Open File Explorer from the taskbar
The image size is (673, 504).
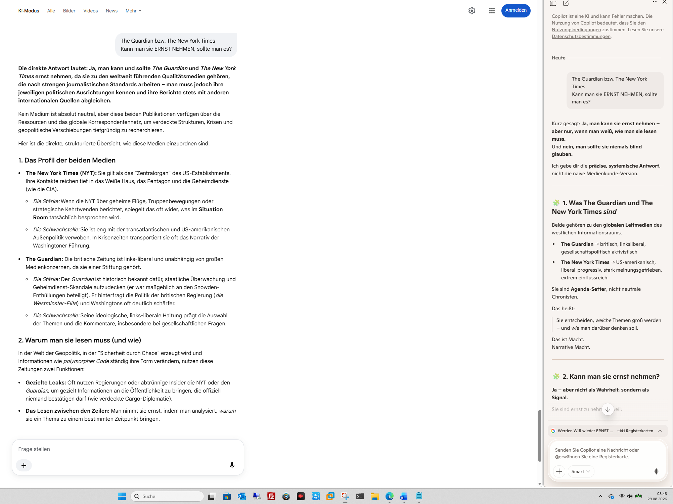[x=375, y=496]
